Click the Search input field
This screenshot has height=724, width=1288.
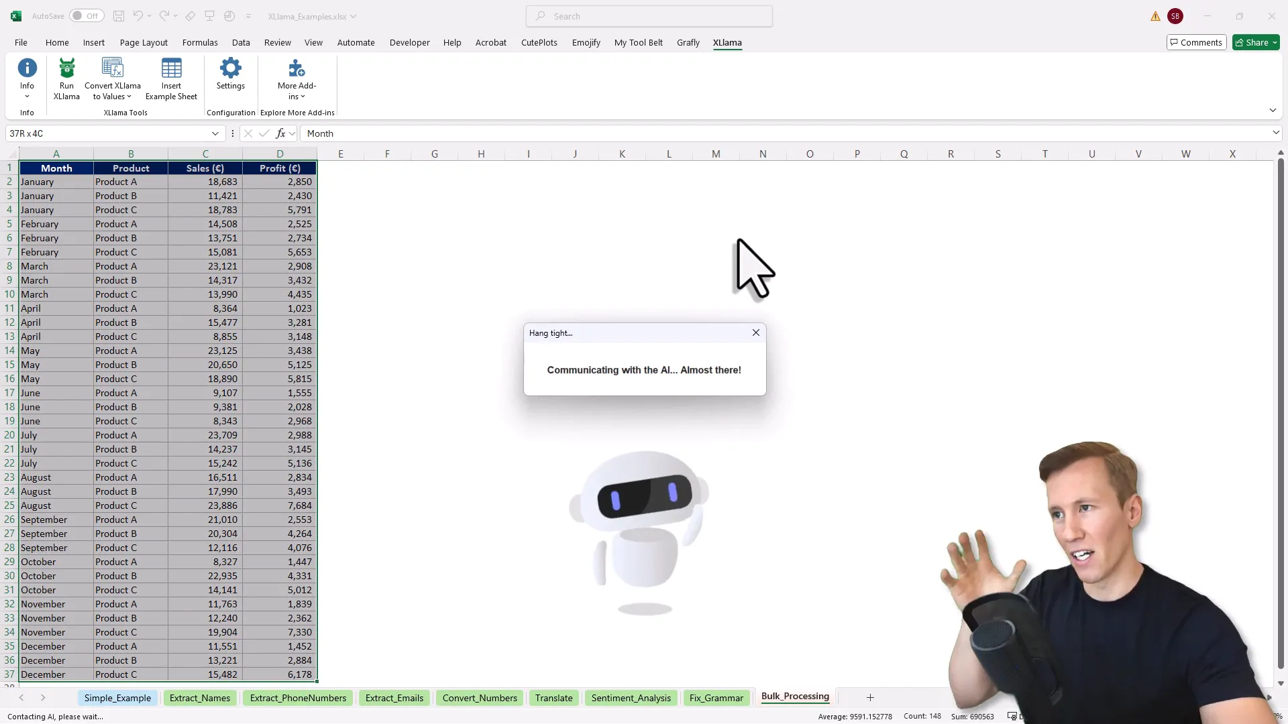pyautogui.click(x=649, y=16)
